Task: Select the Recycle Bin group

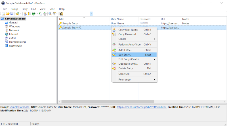Action: coord(16,46)
